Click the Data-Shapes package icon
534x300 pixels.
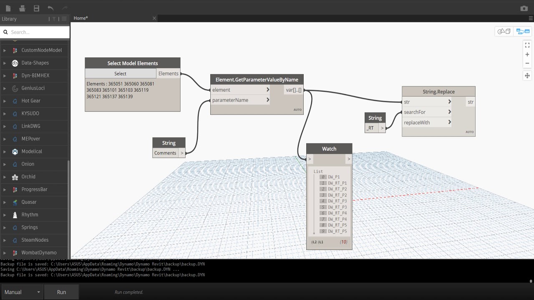pyautogui.click(x=15, y=63)
